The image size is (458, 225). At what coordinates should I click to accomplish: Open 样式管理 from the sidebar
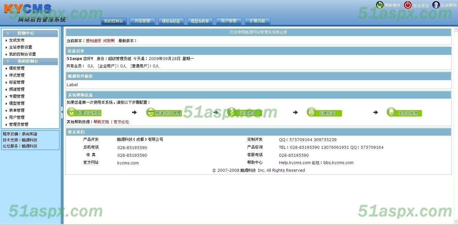(17, 75)
